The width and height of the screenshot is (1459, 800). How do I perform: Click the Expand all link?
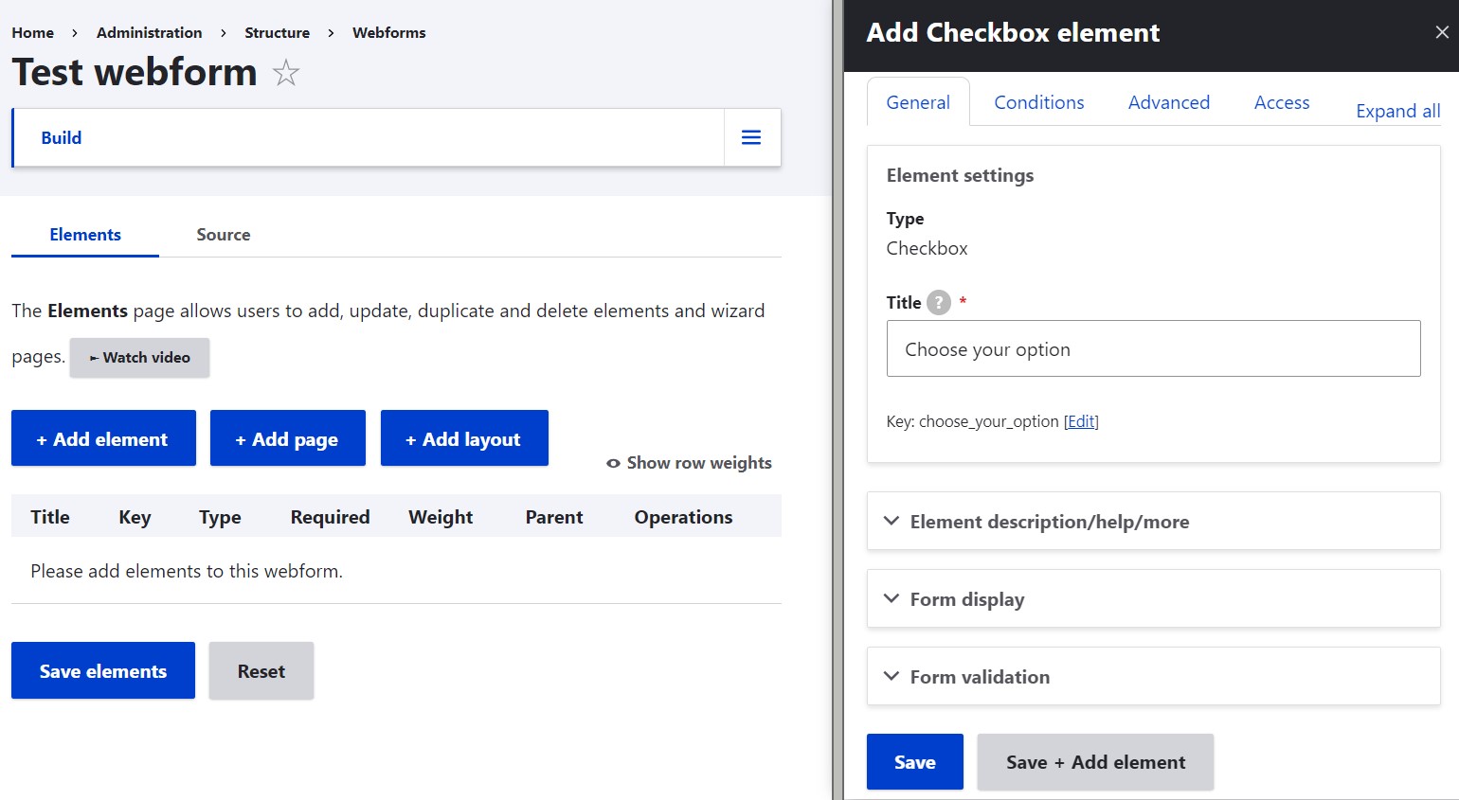click(x=1396, y=111)
